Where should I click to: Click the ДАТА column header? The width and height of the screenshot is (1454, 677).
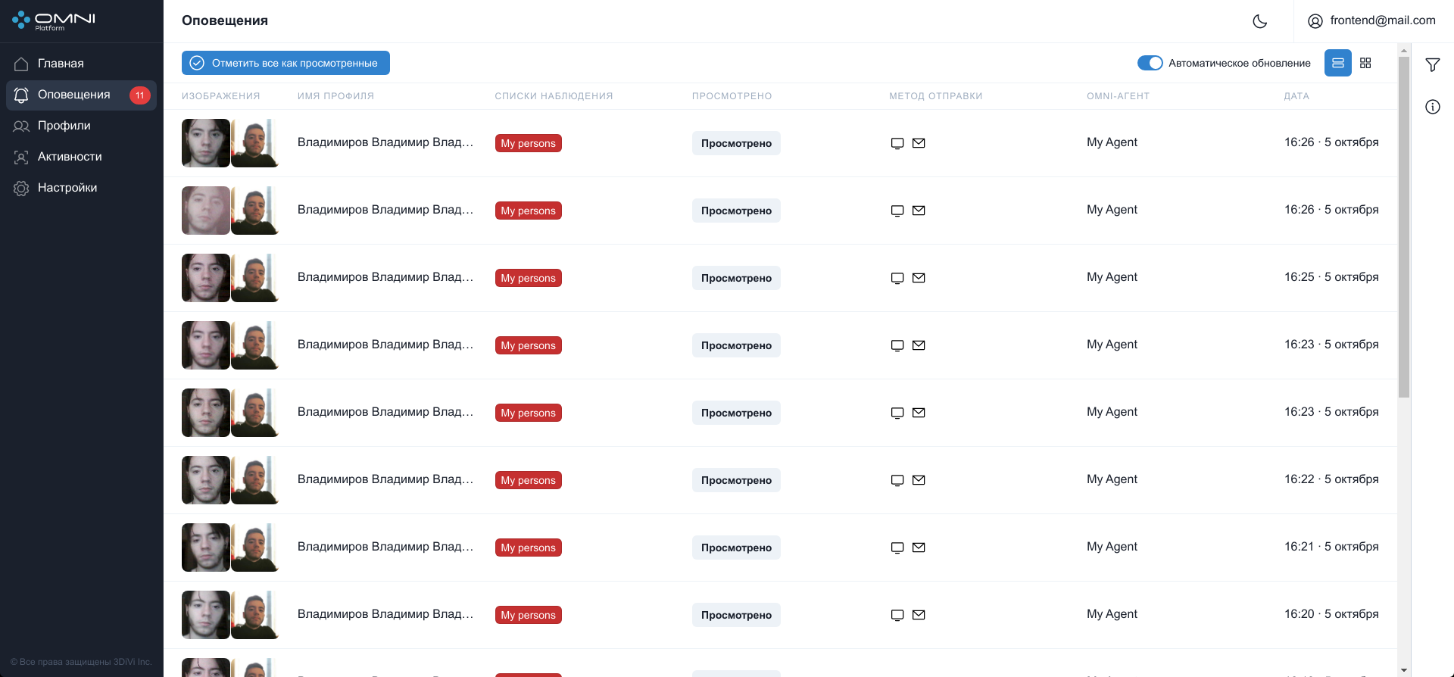1296,96
